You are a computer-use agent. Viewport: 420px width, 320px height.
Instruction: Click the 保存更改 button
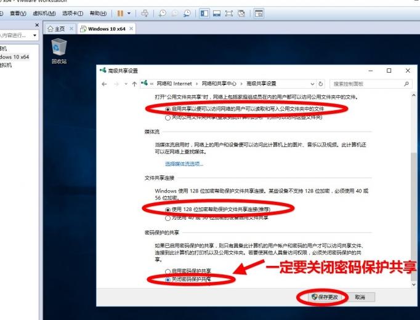tap(325, 297)
